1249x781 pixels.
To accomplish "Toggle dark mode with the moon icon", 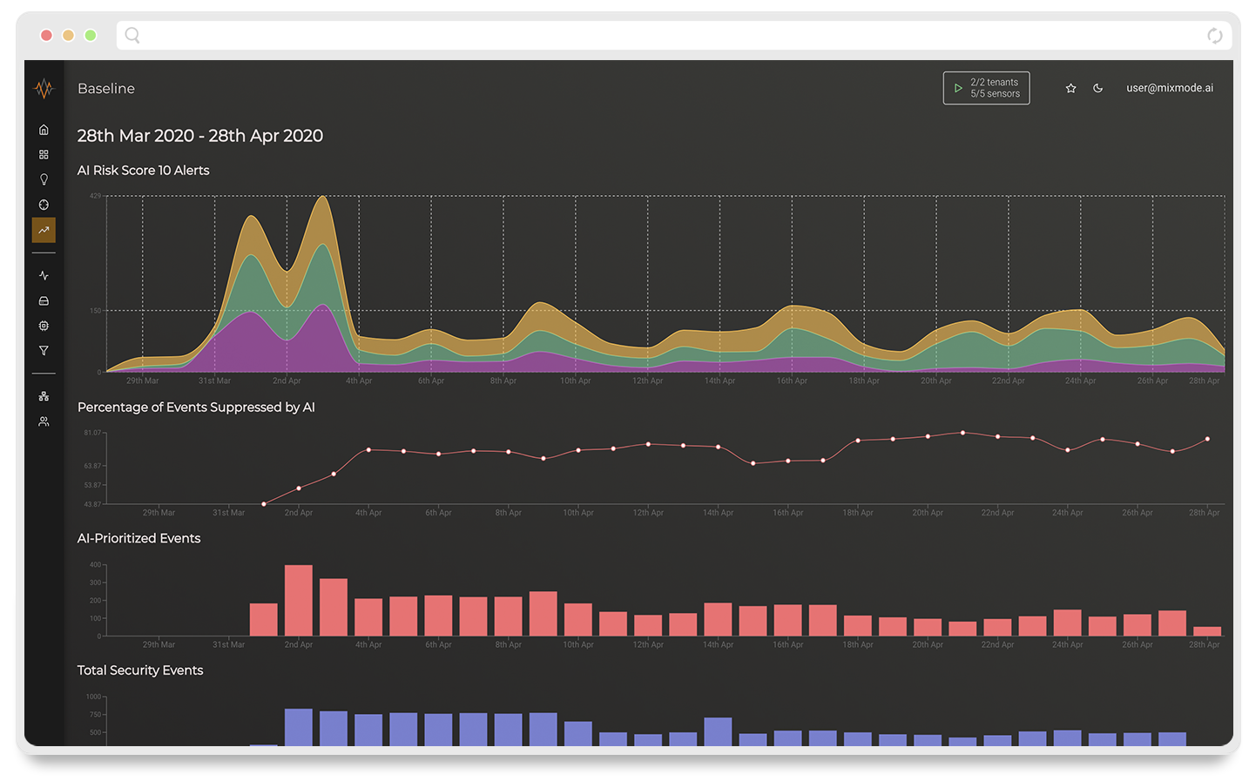I will point(1097,88).
